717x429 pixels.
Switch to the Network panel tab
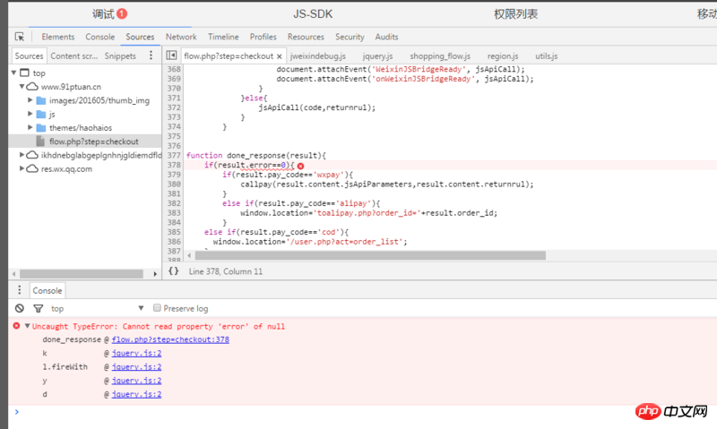tap(180, 37)
